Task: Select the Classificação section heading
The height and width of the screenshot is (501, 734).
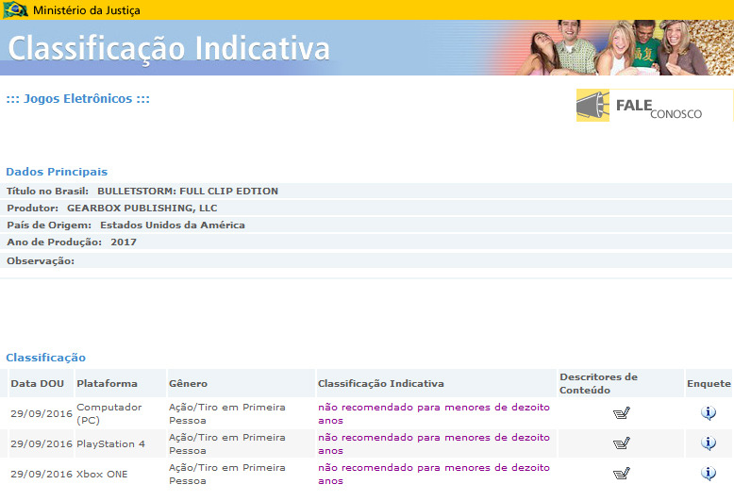Action: [46, 358]
